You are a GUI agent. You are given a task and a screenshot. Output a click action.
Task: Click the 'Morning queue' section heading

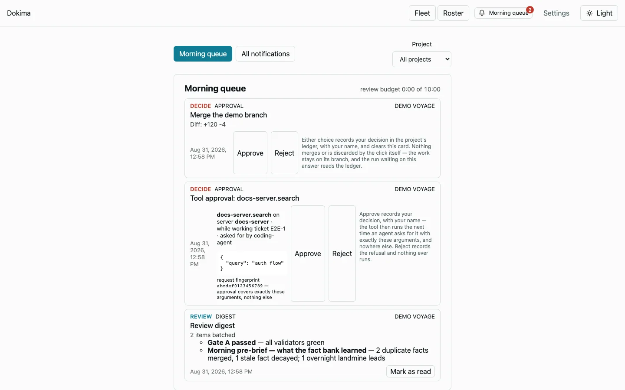pyautogui.click(x=215, y=88)
